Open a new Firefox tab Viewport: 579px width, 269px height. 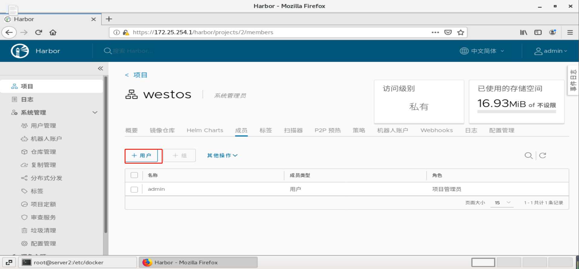pyautogui.click(x=109, y=19)
